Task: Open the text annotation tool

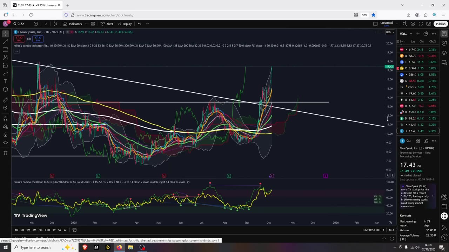Action: [6, 81]
